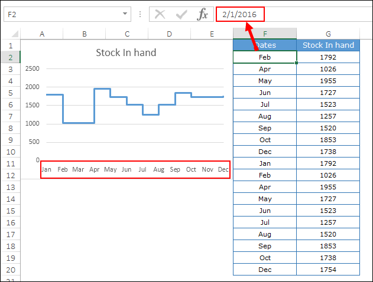The image size is (373, 282).
Task: Select row 13 header
Action: (11, 187)
